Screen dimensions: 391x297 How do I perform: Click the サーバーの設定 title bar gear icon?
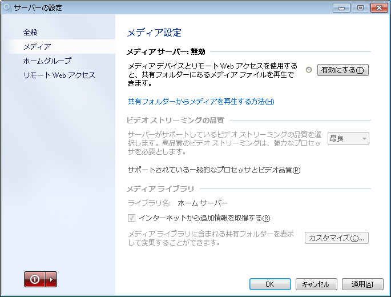(x=7, y=7)
